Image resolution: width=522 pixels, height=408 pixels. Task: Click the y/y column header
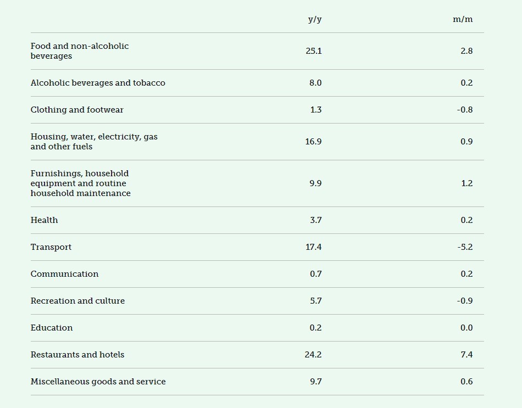click(x=314, y=19)
